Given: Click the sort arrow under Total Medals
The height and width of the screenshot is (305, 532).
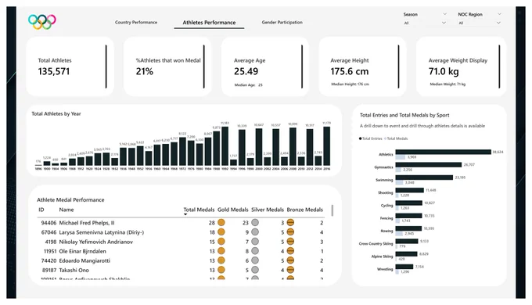Looking at the screenshot, I should (185, 214).
